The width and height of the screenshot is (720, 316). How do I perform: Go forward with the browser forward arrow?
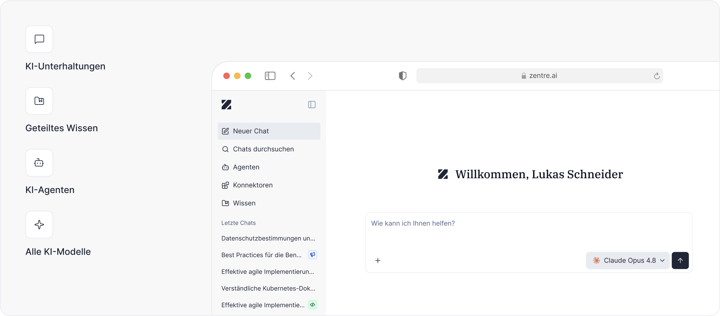pos(310,76)
